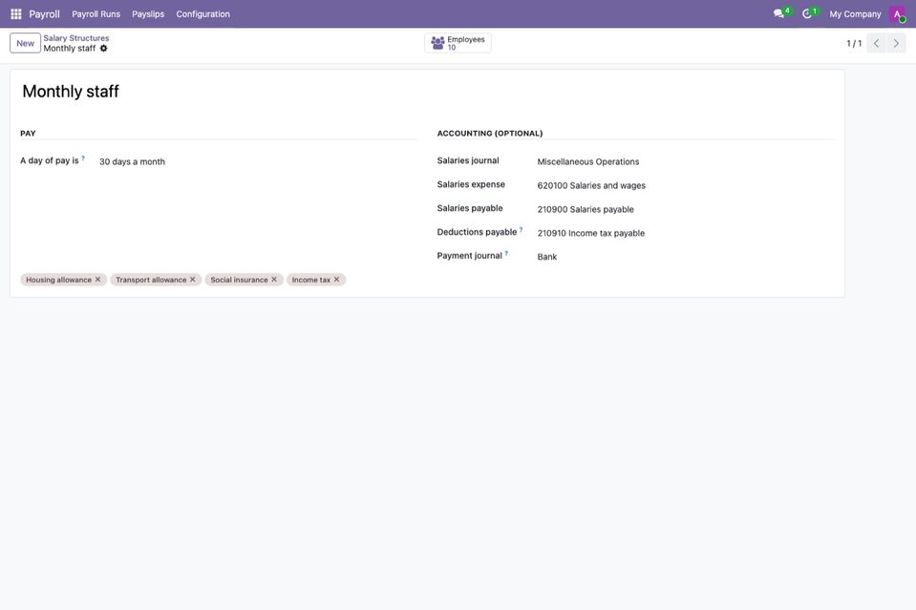
Task: Open the Deductions payable account dropdown
Action: [x=685, y=233]
